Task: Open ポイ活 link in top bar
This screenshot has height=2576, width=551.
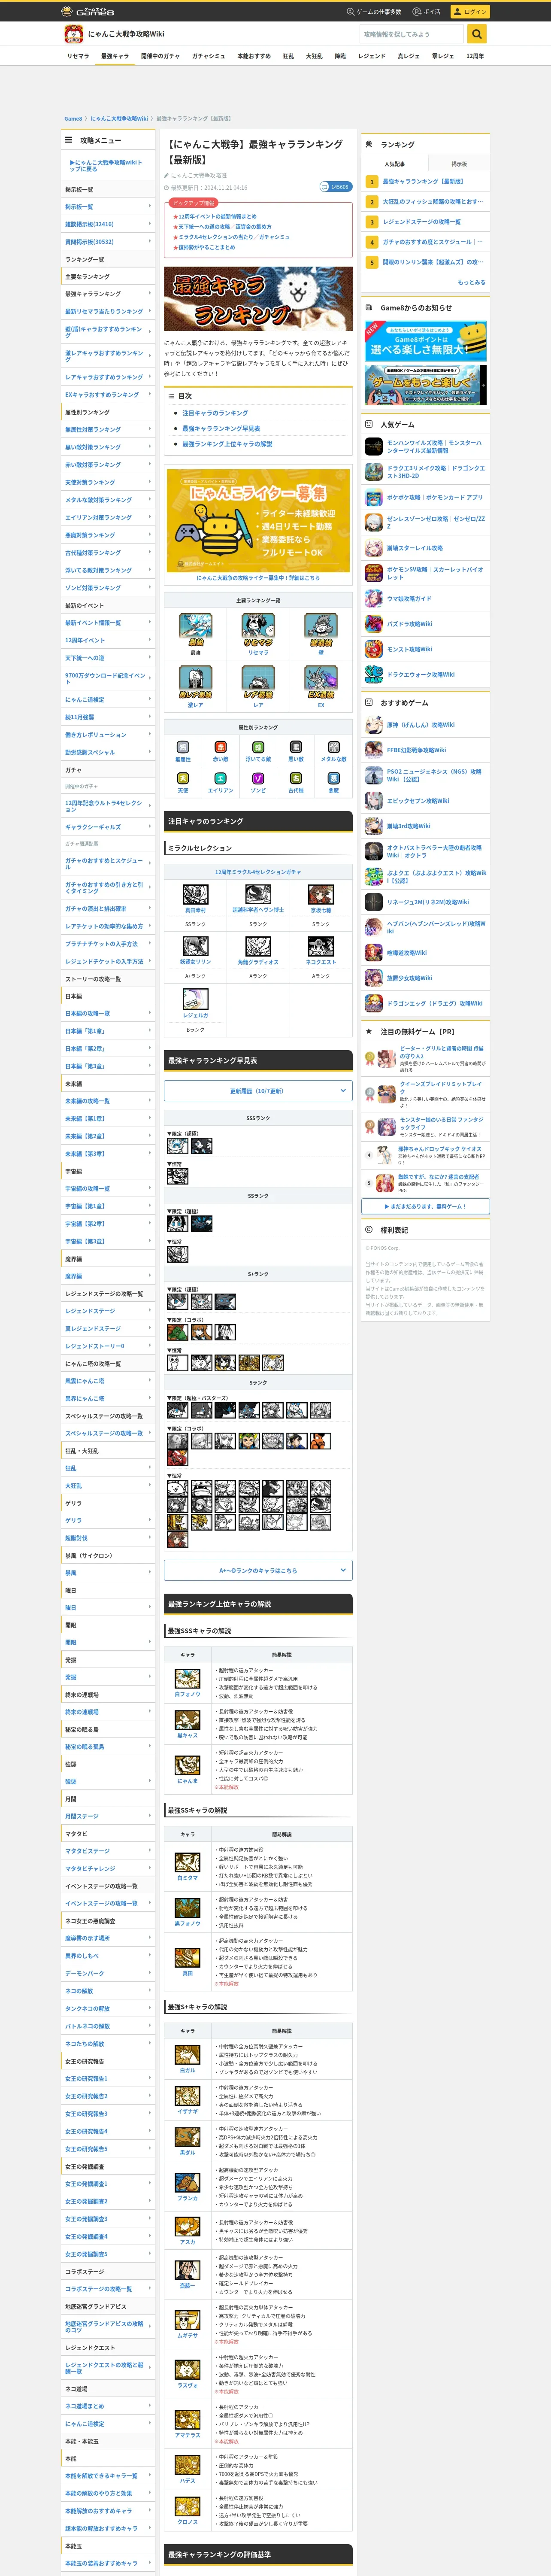Action: click(428, 12)
